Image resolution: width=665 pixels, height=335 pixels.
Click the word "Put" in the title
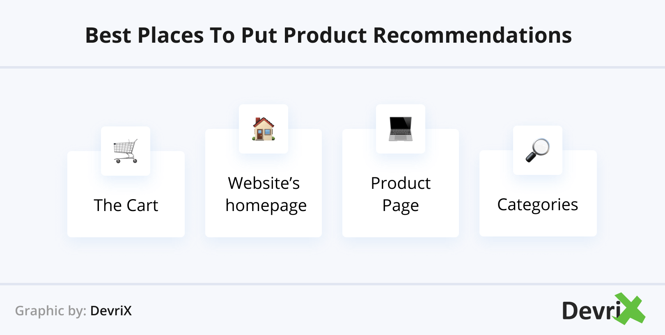coord(259,35)
